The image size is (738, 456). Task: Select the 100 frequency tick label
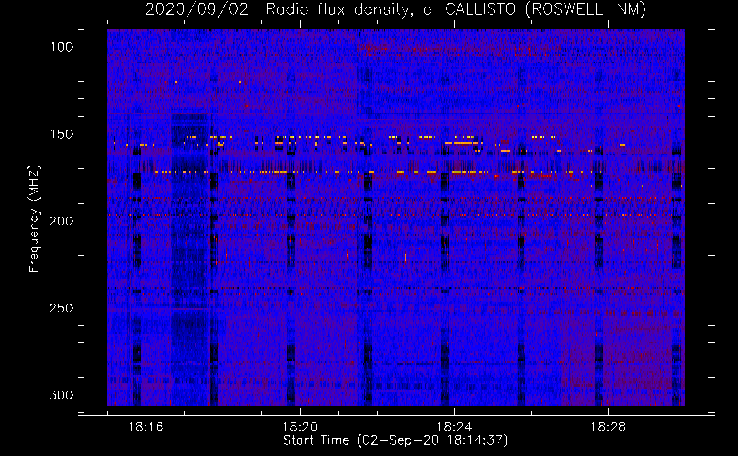point(61,47)
